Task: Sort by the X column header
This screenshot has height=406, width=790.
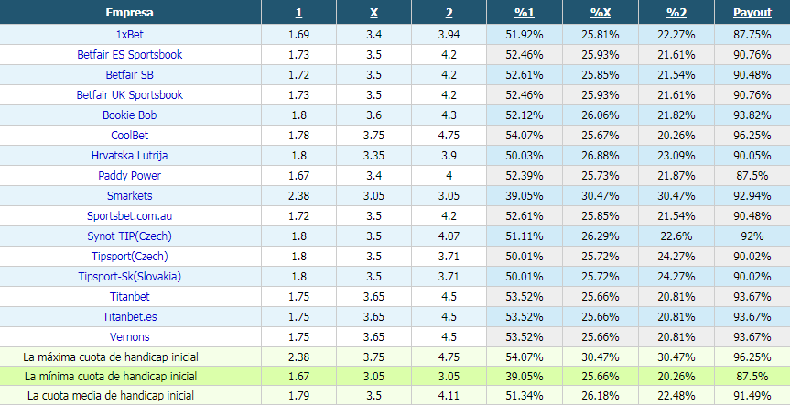Action: pos(373,13)
